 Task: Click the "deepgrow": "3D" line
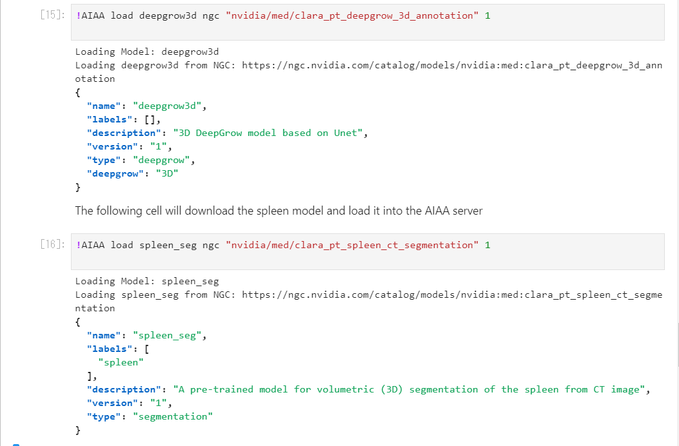[132, 173]
